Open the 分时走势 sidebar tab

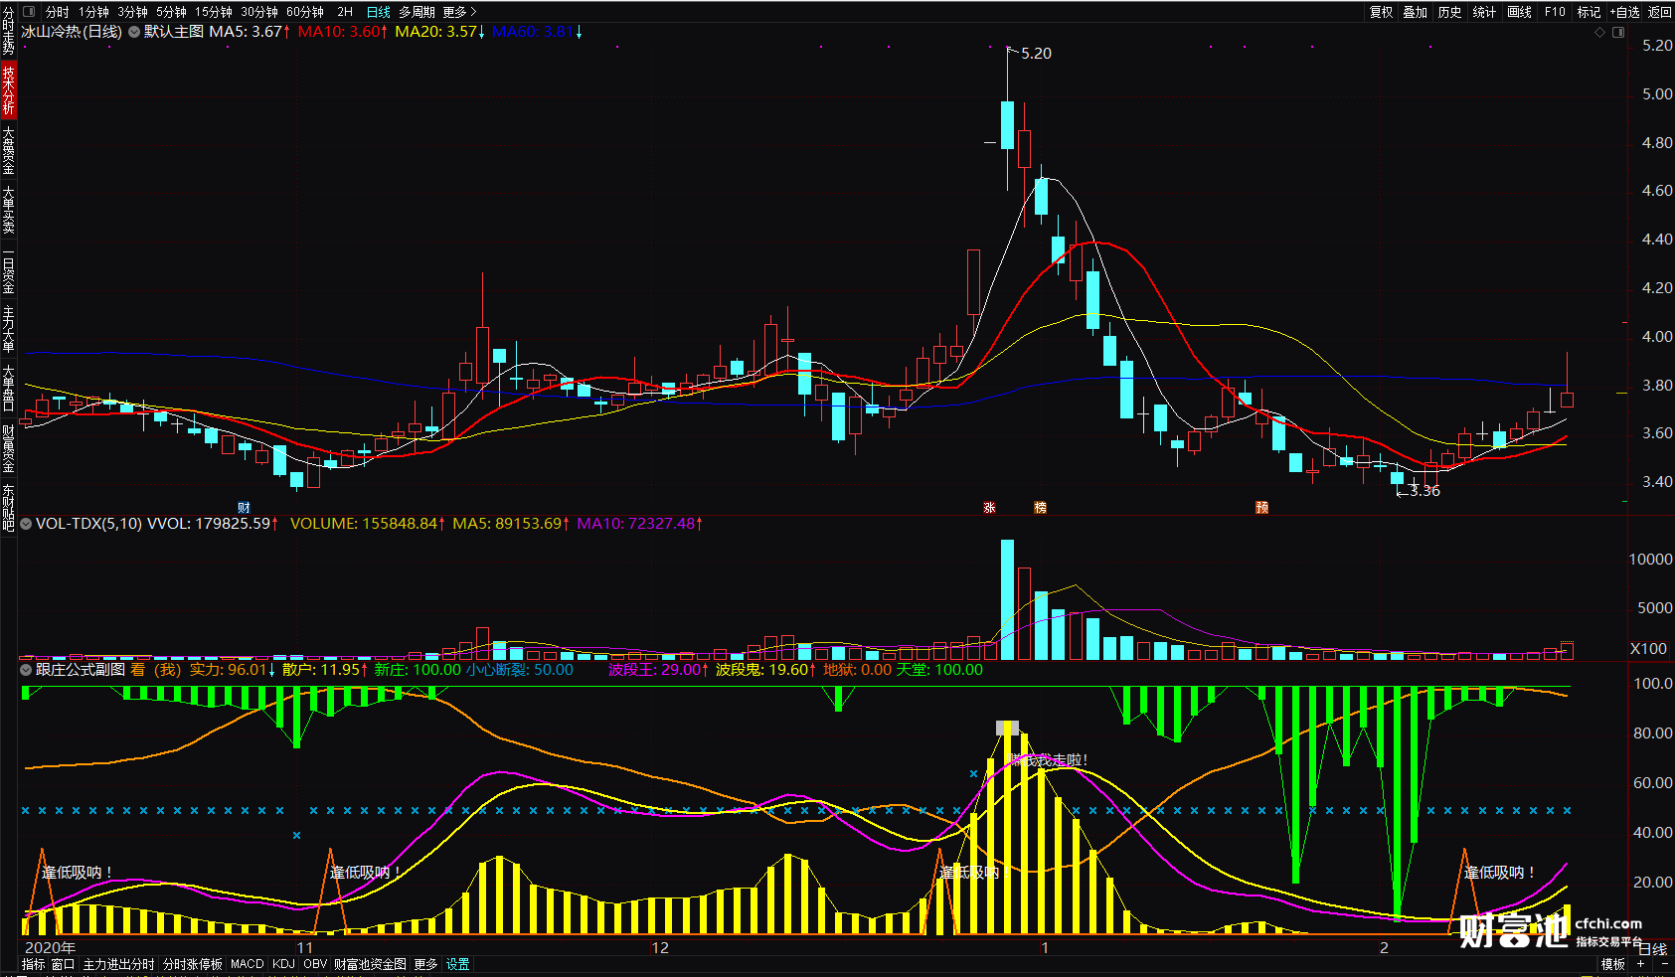[8, 31]
